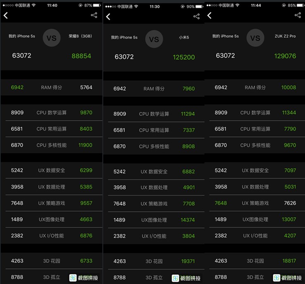
Task: Tap UX I/O性能 row showing 4207
Action: click(x=255, y=236)
